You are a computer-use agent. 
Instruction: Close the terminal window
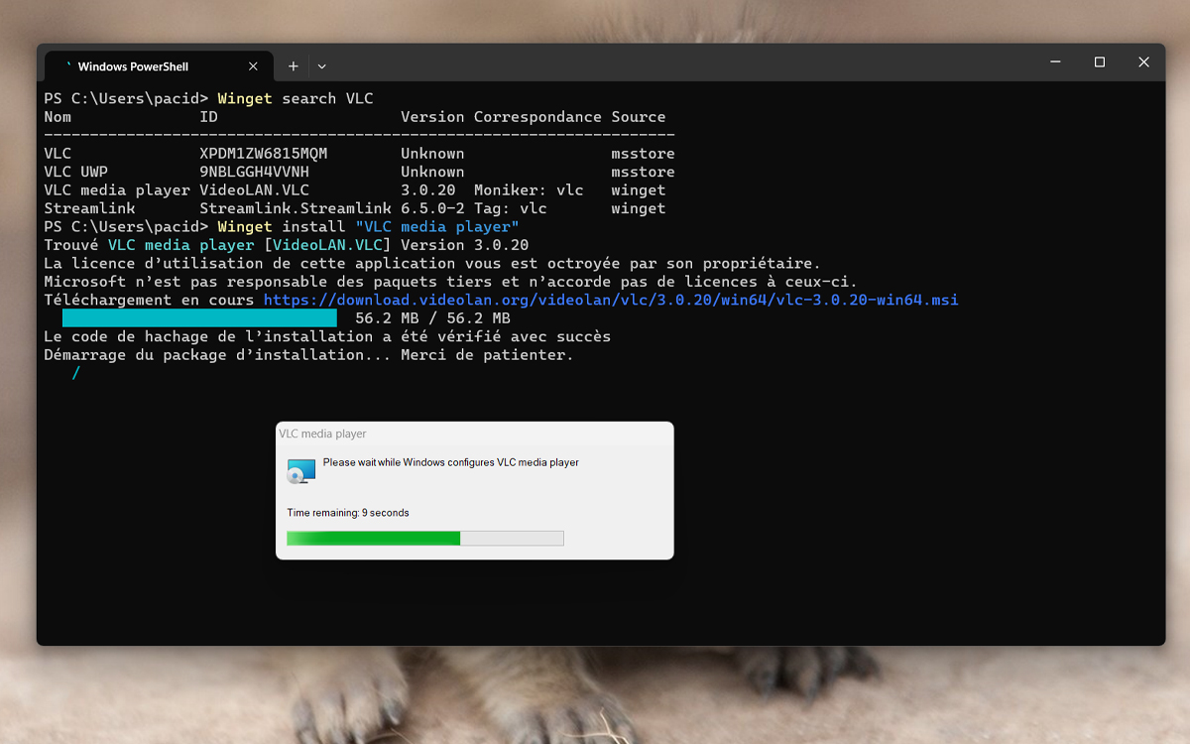tap(1143, 62)
